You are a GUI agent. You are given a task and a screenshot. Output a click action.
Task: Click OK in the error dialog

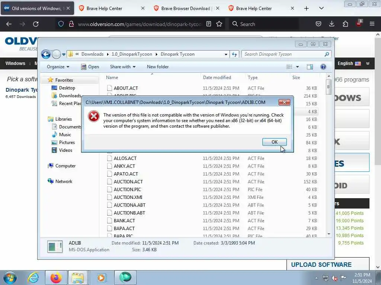274,142
